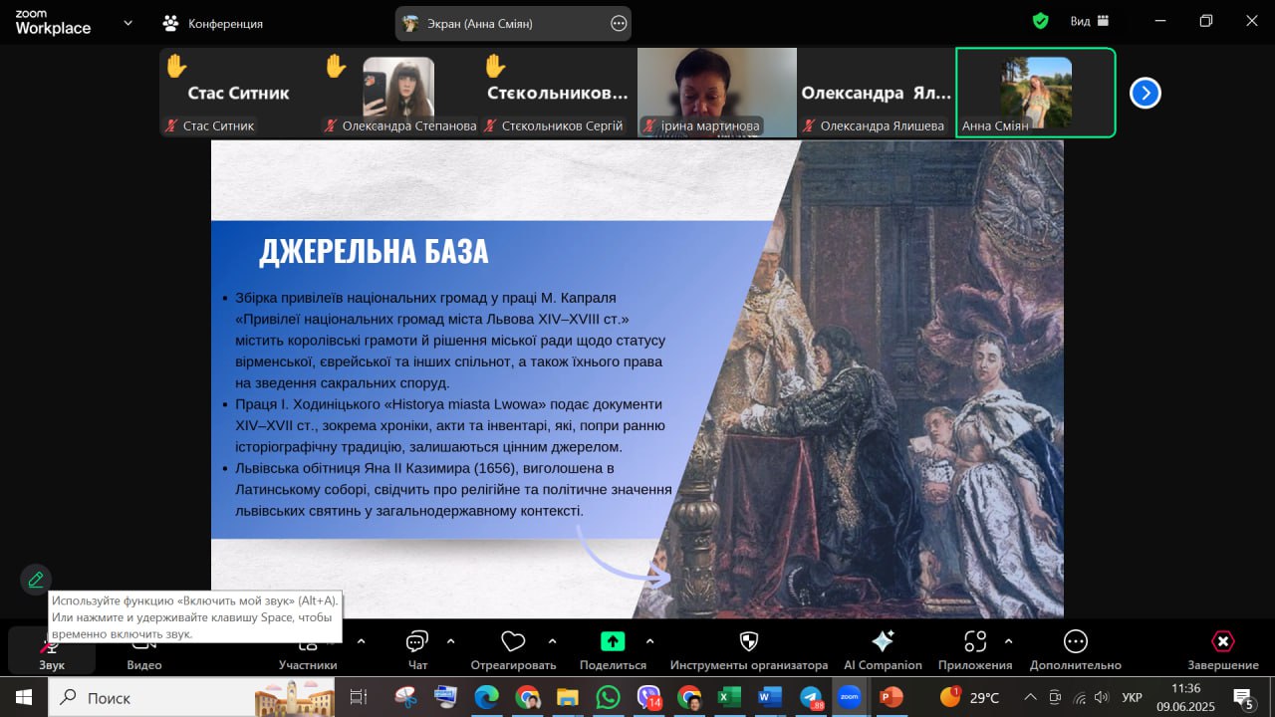Show hidden system tray icons chevron
Image resolution: width=1275 pixels, height=717 pixels.
point(1030,697)
